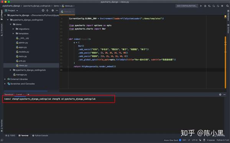Image resolution: width=230 pixels, height=143 pixels.
Task: Open the Favorites side tool window
Action: [2, 126]
